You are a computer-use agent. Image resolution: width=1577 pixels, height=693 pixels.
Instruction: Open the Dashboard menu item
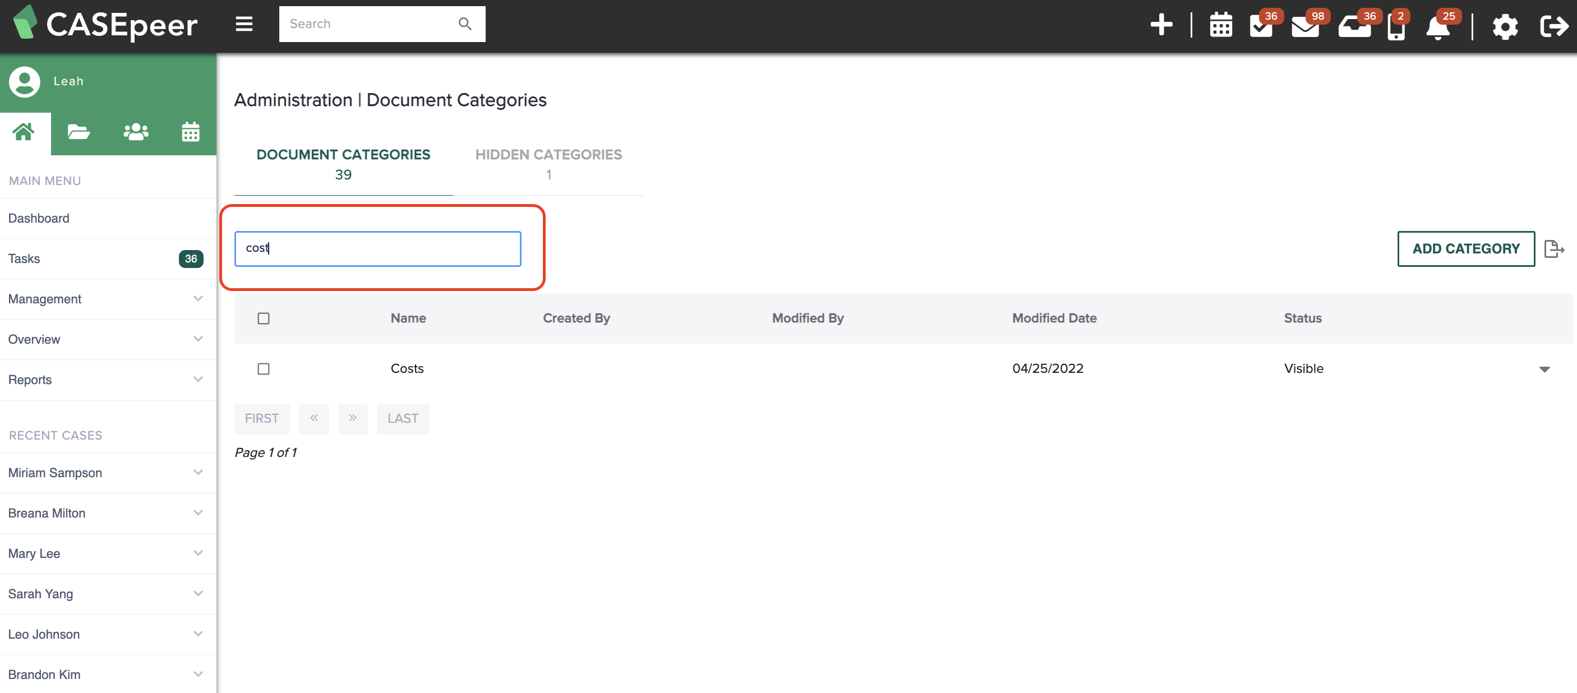coord(108,219)
